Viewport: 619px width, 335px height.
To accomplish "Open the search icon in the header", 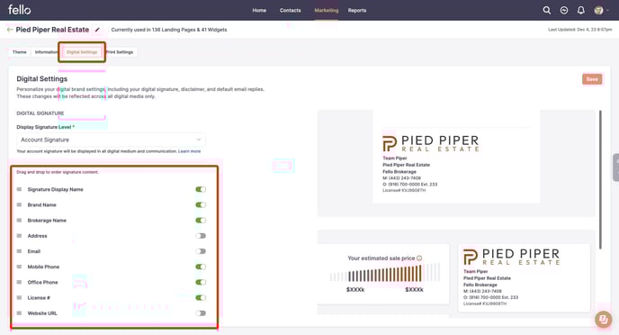I will (546, 10).
